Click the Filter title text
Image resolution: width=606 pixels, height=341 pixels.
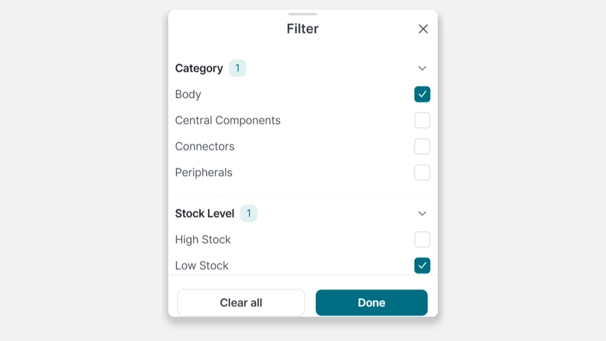pyautogui.click(x=302, y=29)
